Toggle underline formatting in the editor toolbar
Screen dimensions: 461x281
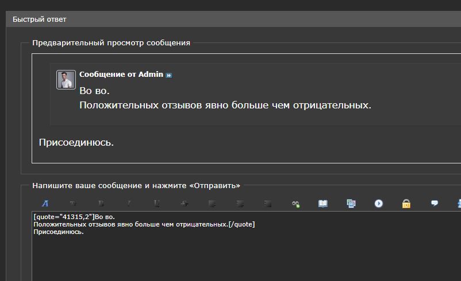tap(157, 203)
